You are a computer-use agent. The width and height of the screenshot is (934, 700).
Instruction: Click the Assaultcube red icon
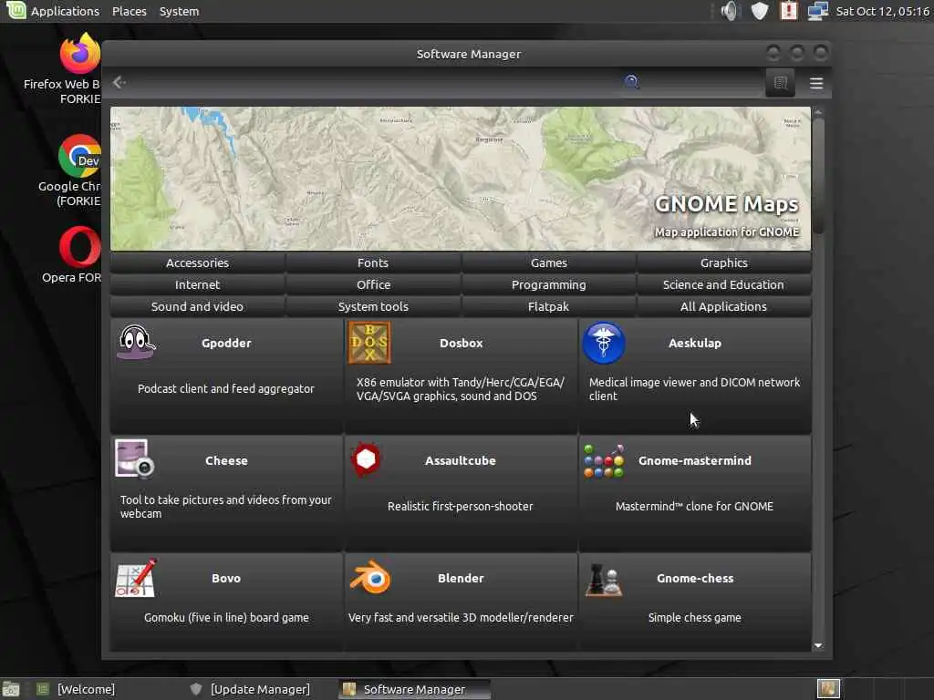[x=366, y=459]
